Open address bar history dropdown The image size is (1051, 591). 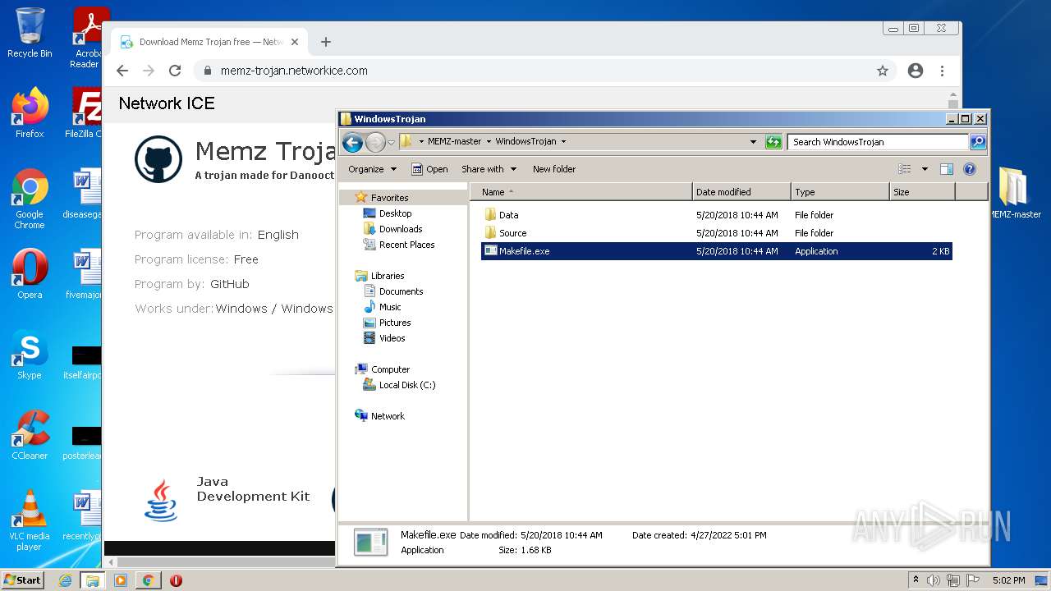pos(753,142)
